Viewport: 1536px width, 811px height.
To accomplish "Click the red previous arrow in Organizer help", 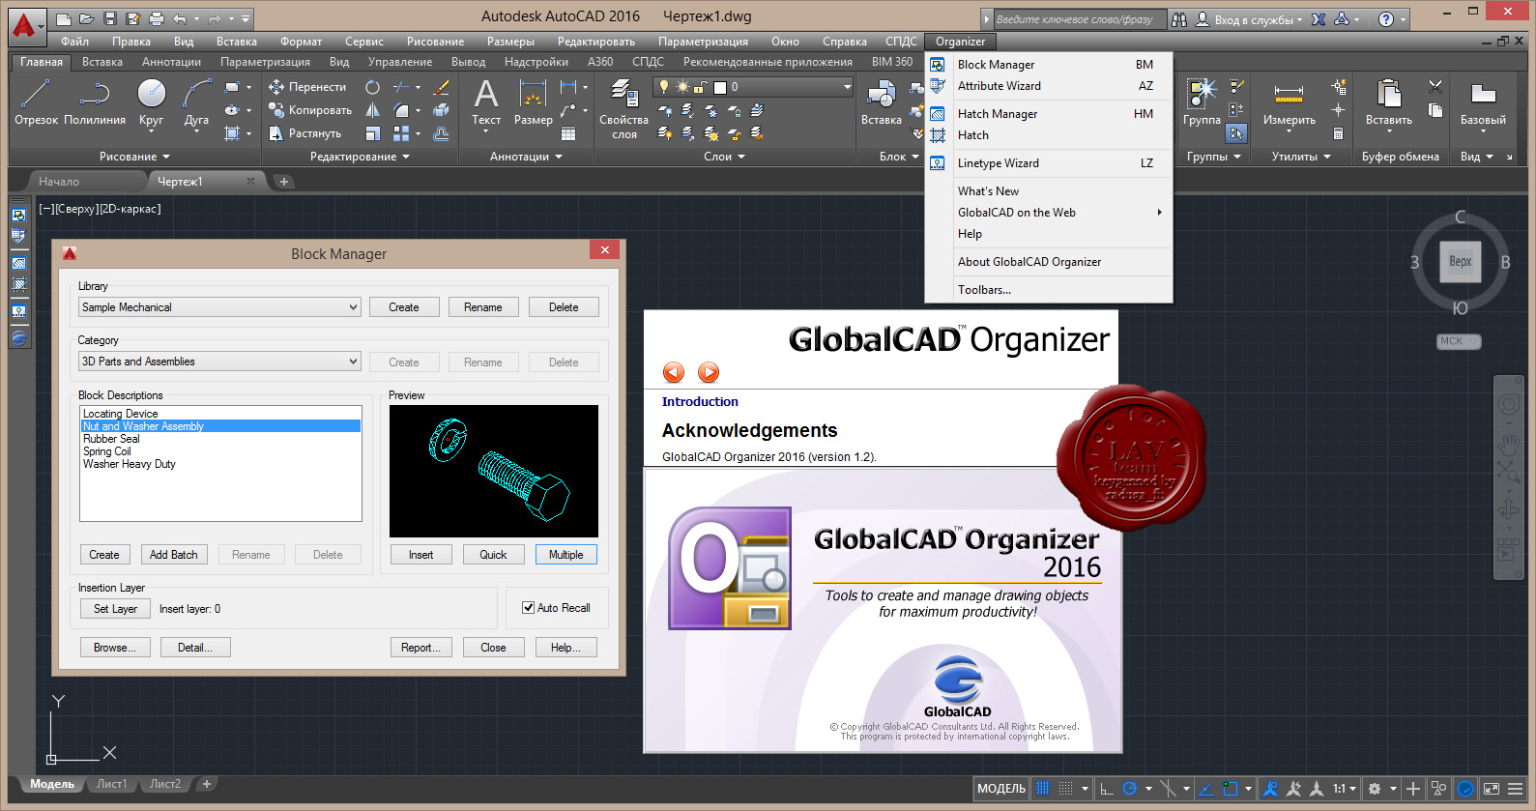I will pos(674,372).
